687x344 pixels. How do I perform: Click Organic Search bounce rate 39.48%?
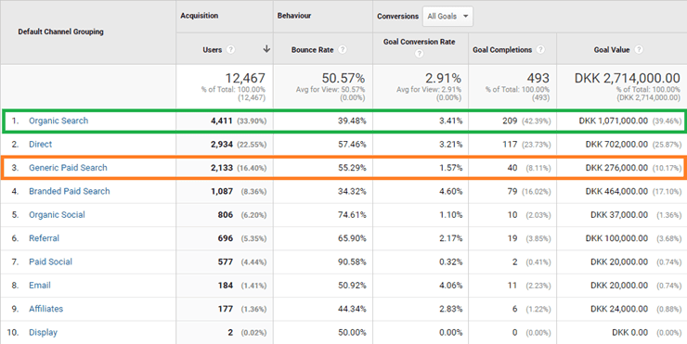pos(352,121)
